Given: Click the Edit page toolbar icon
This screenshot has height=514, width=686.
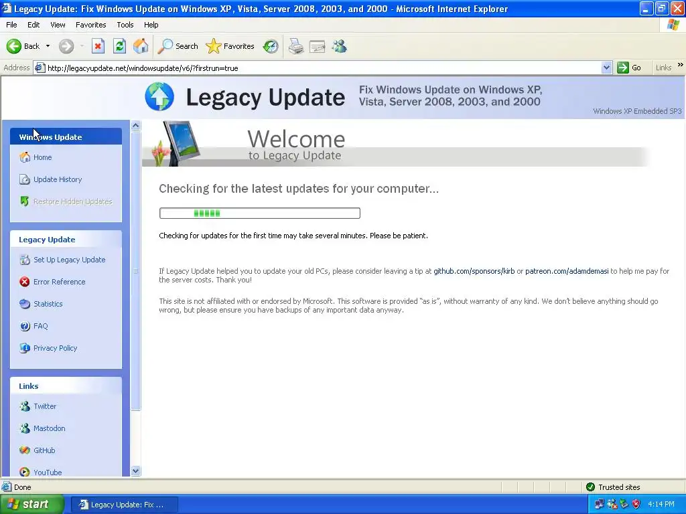Looking at the screenshot, I should 317,46.
